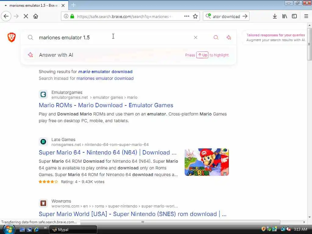The height and width of the screenshot is (234, 312).
Task: Click the muted volume tray icon
Action: [x=289, y=229]
